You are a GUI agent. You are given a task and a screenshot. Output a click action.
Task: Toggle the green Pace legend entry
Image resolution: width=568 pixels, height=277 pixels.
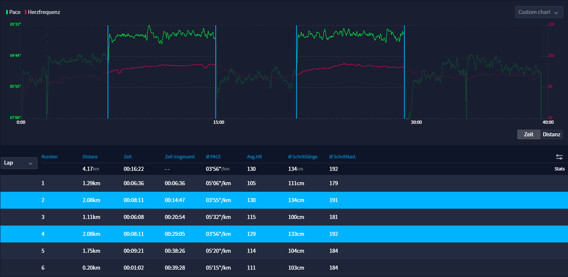[14, 12]
